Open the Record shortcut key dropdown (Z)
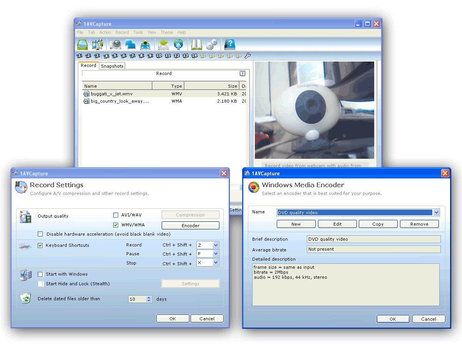The height and width of the screenshot is (346, 462). pyautogui.click(x=216, y=245)
